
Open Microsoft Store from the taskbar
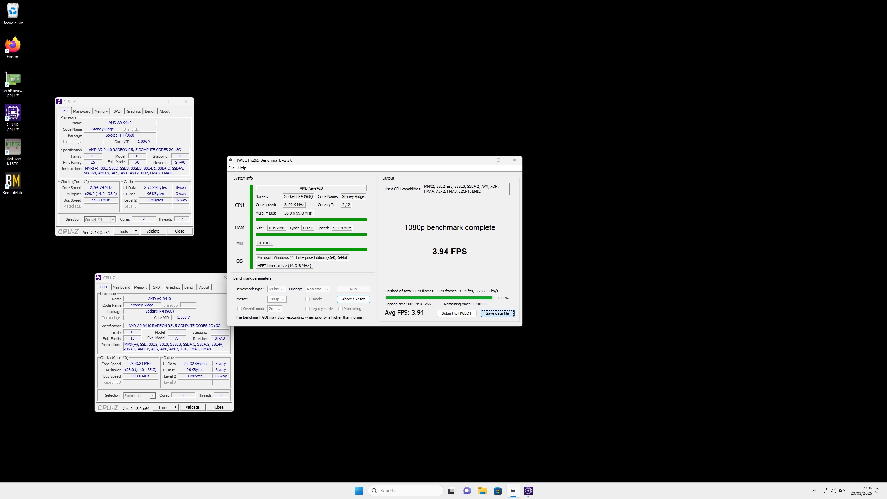[x=498, y=491]
